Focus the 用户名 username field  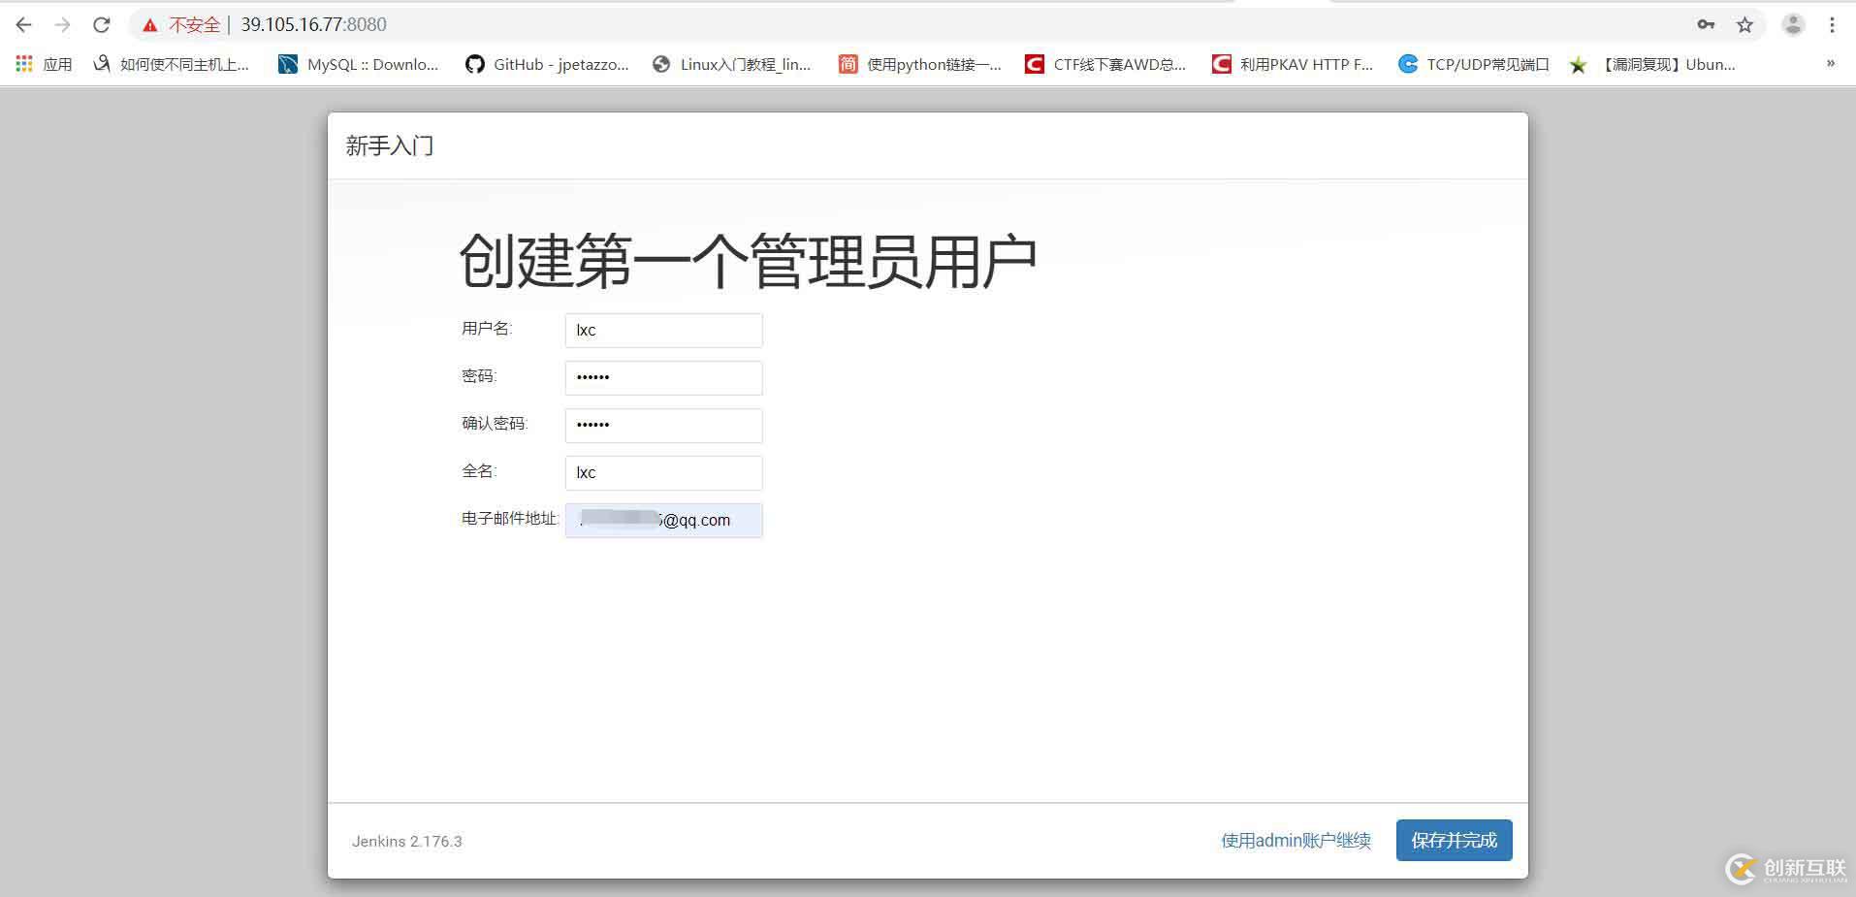[663, 331]
